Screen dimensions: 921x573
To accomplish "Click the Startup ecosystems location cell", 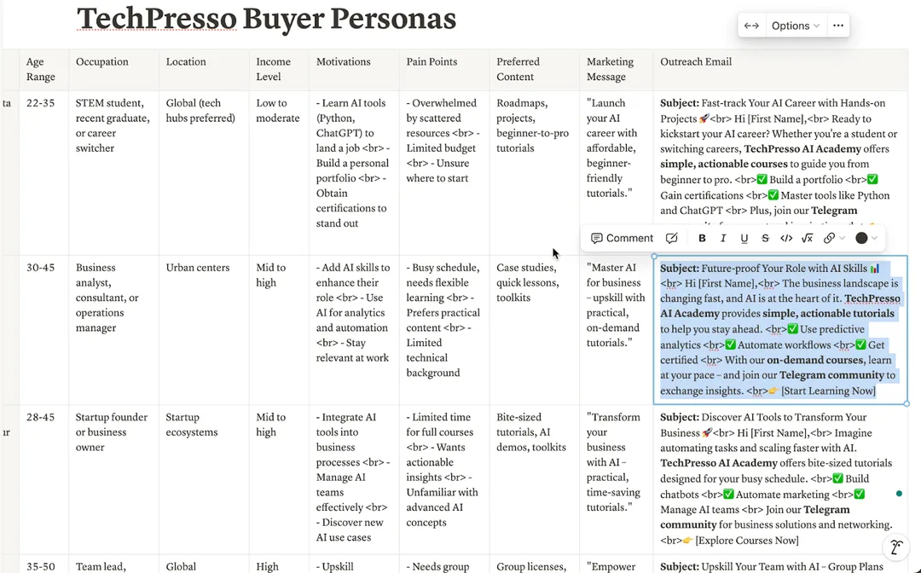I will [x=204, y=480].
